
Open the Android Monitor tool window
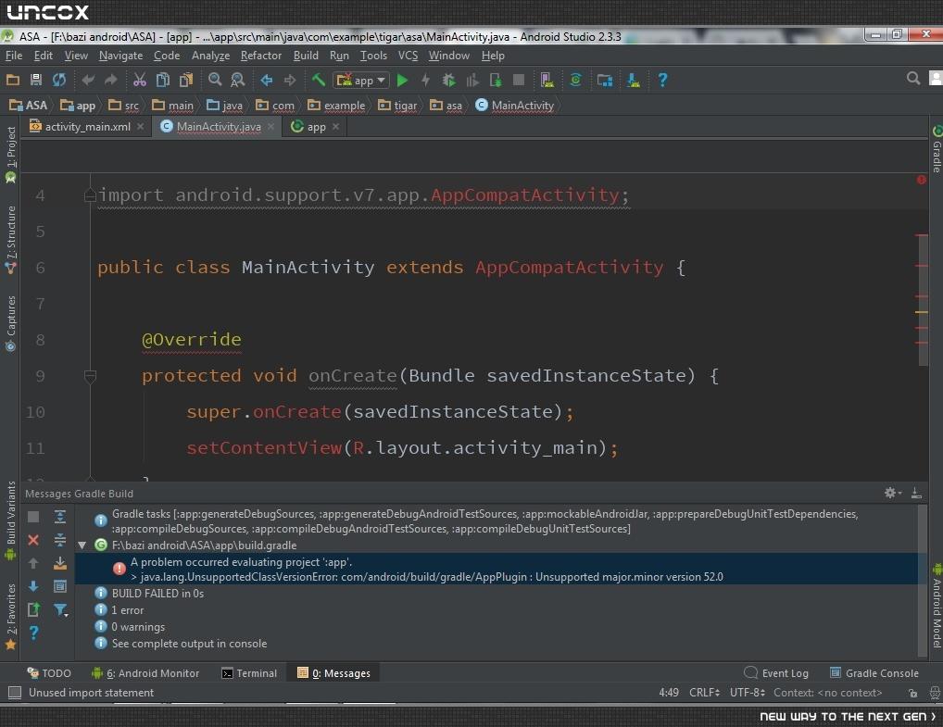coord(145,673)
